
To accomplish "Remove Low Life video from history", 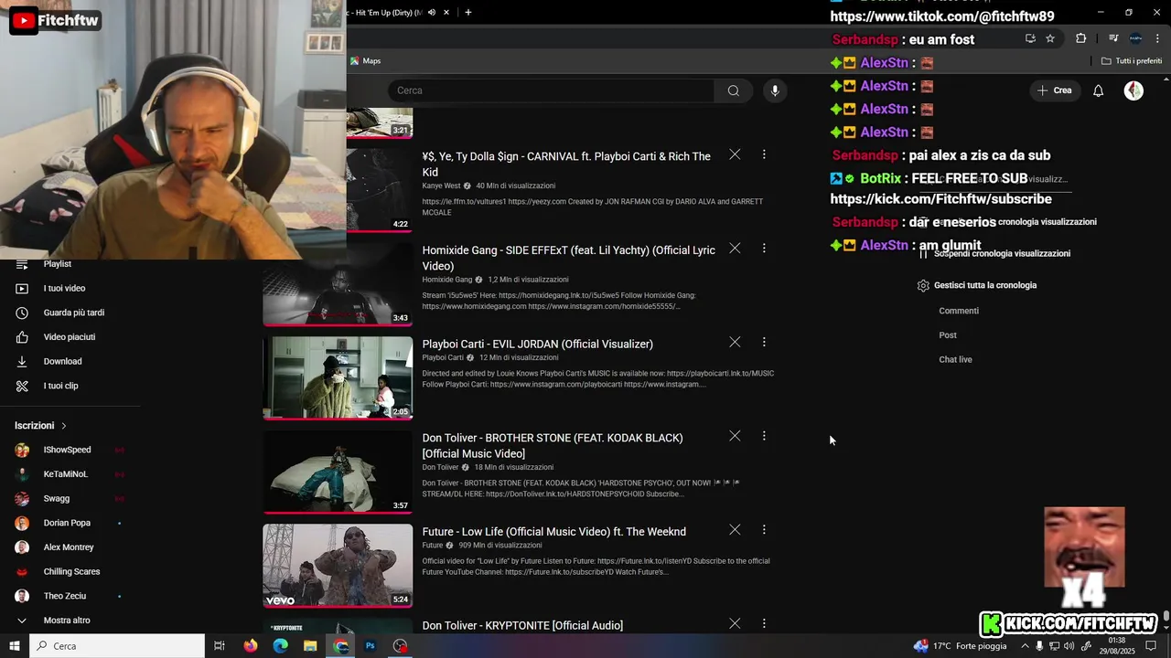I will (735, 529).
